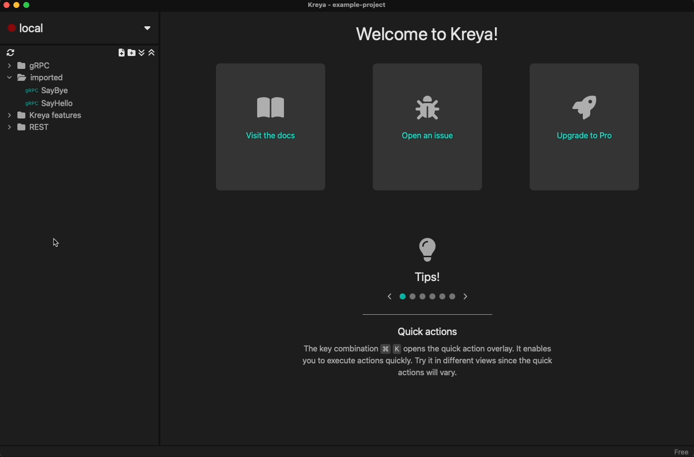Screen dimensions: 694x457
Task: Add a new folder to the project
Action: (x=132, y=53)
